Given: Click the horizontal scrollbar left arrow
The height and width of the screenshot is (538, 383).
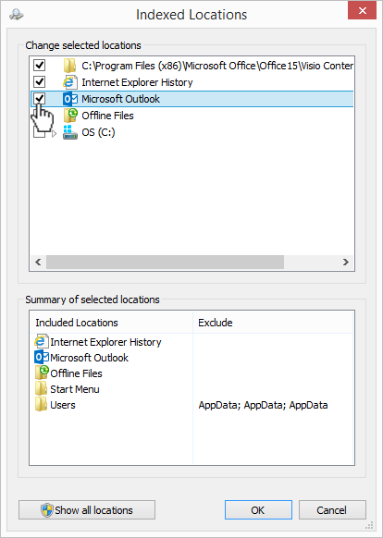Looking at the screenshot, I should [38, 263].
